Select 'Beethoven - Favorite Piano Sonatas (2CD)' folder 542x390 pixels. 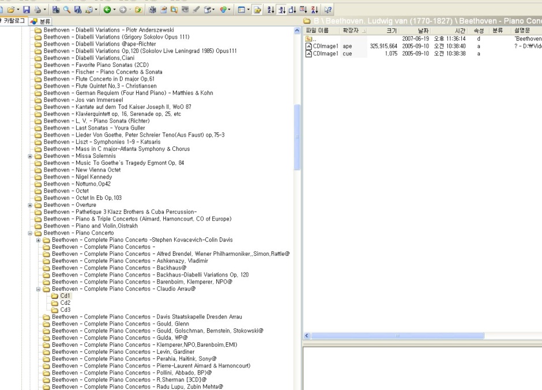[x=96, y=65]
